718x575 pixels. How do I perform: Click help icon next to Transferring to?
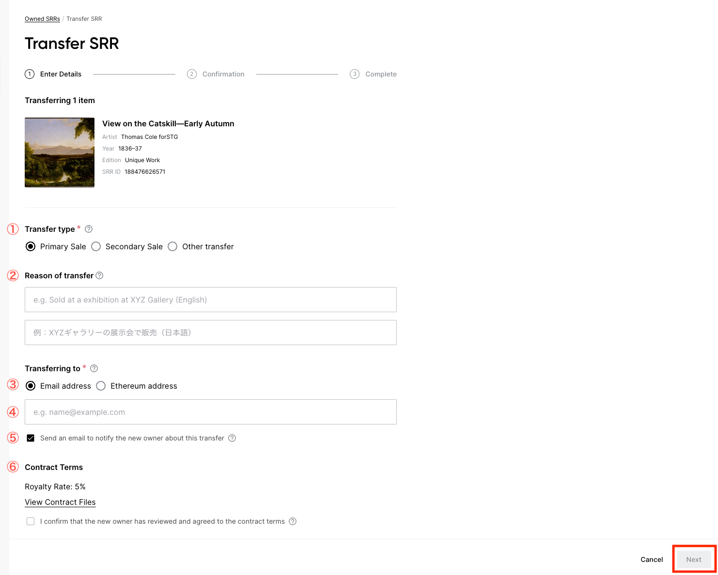pos(94,368)
